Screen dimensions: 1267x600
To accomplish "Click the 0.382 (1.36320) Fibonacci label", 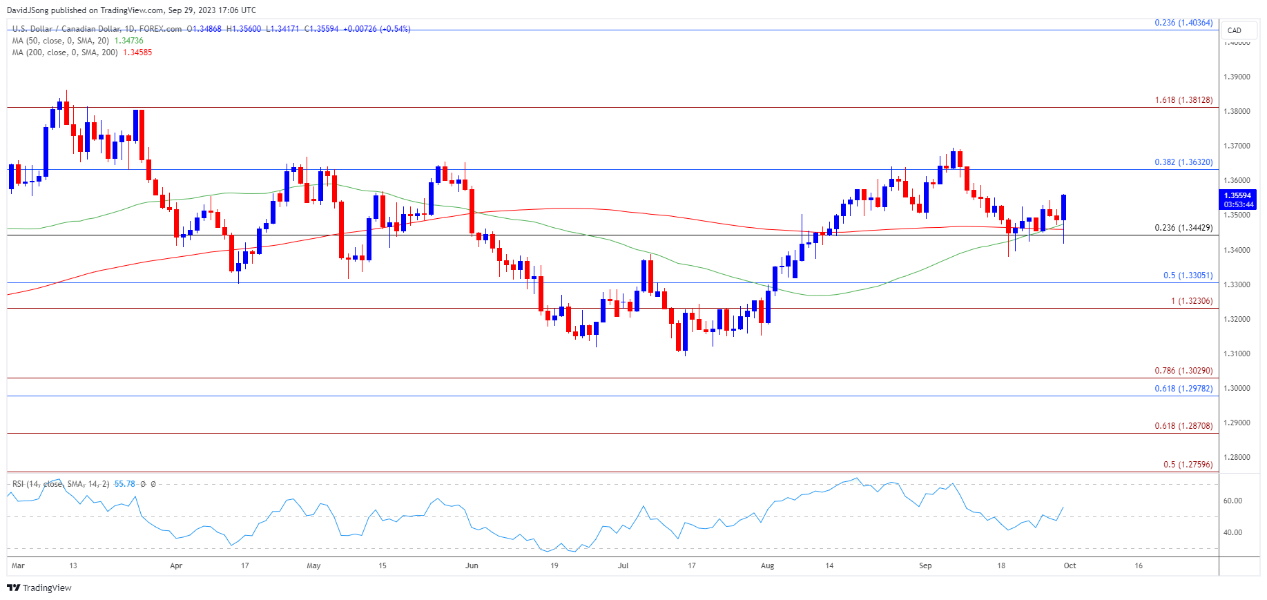I will pyautogui.click(x=1183, y=162).
